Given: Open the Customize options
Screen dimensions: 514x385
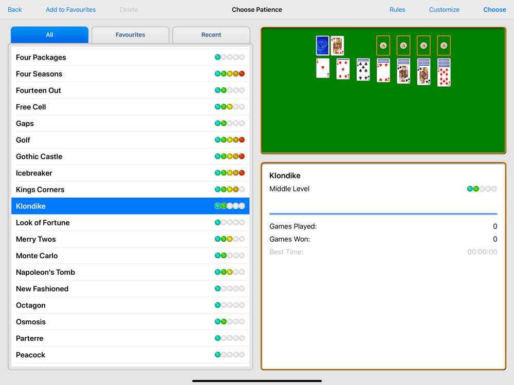Looking at the screenshot, I should 444,9.
